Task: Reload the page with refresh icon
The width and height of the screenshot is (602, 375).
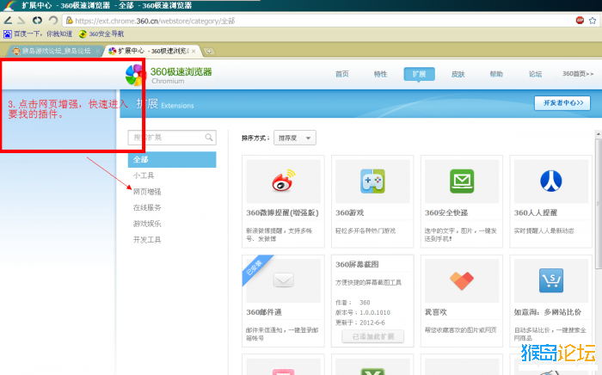Action: click(x=37, y=21)
